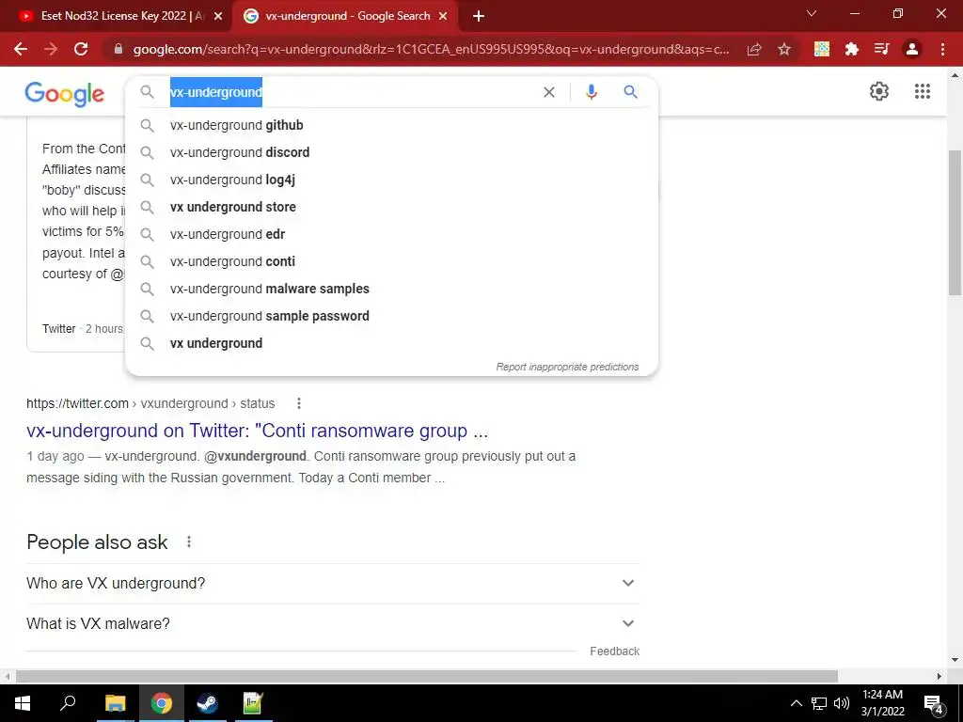Screen dimensions: 963x722
Task: Submit search with the blue magnifier icon
Action: [x=630, y=92]
